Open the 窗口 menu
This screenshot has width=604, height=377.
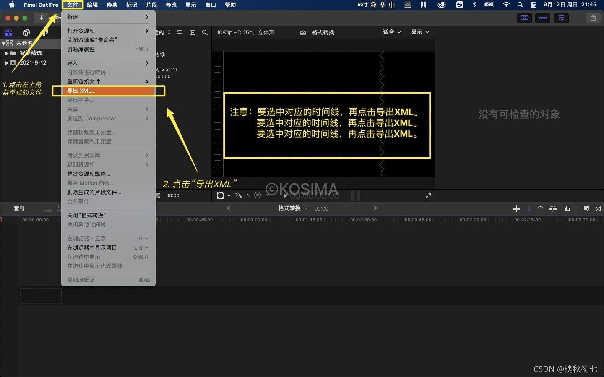[x=211, y=5]
